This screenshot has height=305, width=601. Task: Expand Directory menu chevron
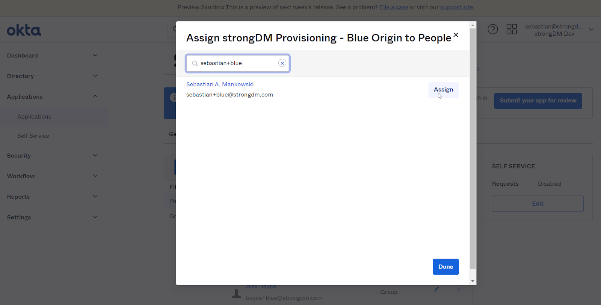(95, 76)
